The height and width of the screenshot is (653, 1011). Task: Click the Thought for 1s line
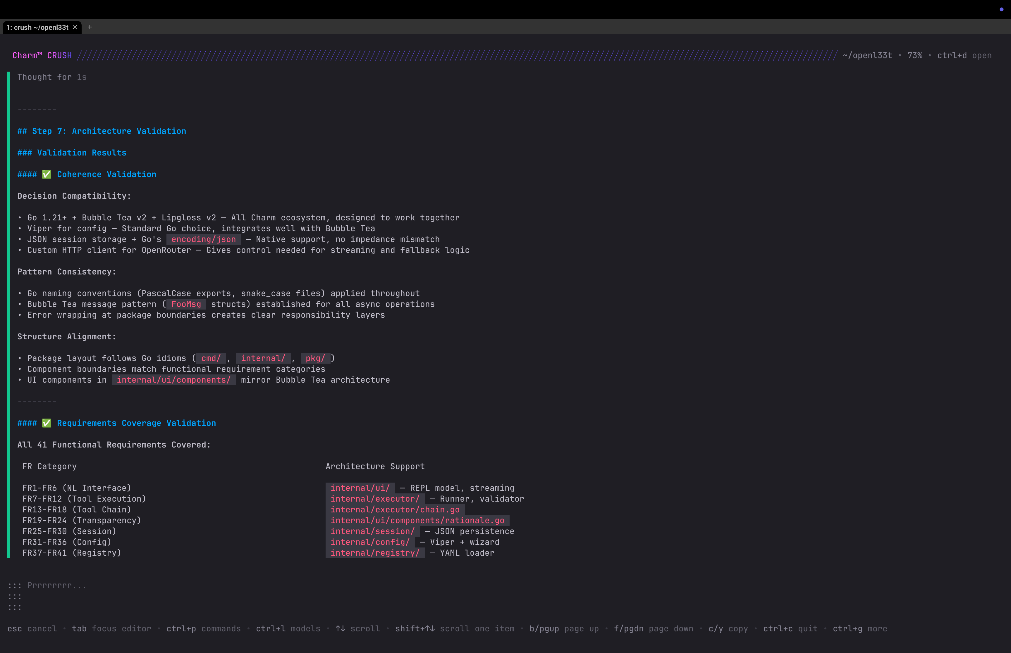tap(52, 77)
